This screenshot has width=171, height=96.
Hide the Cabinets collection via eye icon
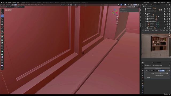[168, 13]
